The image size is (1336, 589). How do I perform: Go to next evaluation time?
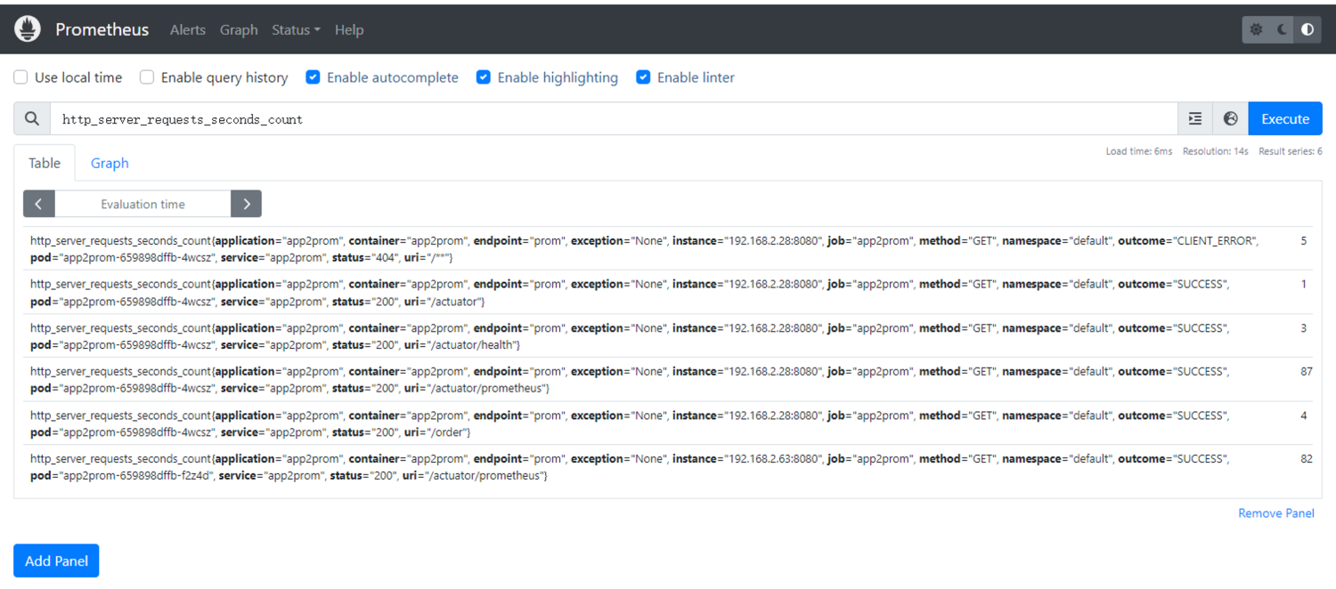click(246, 204)
